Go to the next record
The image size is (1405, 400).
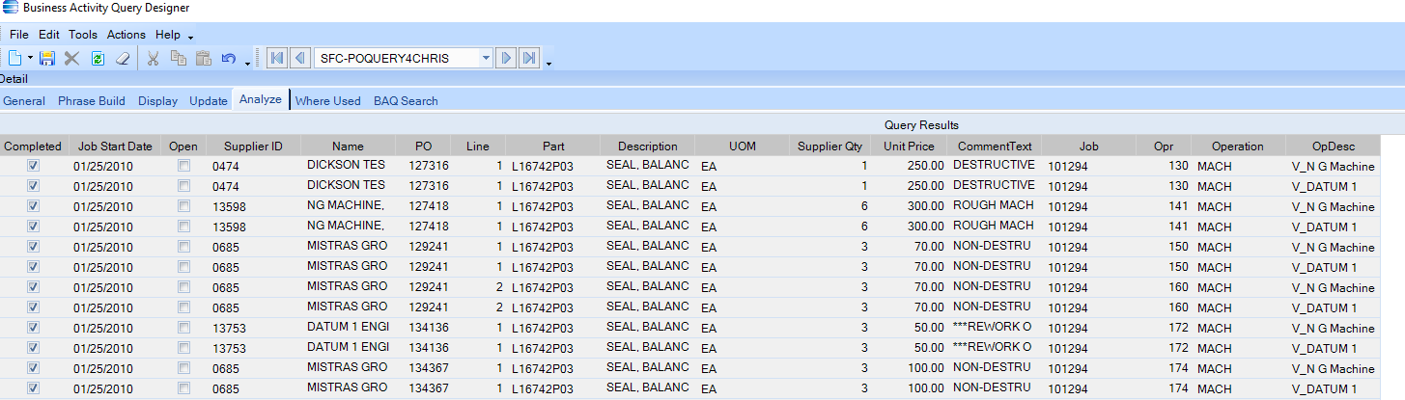click(506, 59)
